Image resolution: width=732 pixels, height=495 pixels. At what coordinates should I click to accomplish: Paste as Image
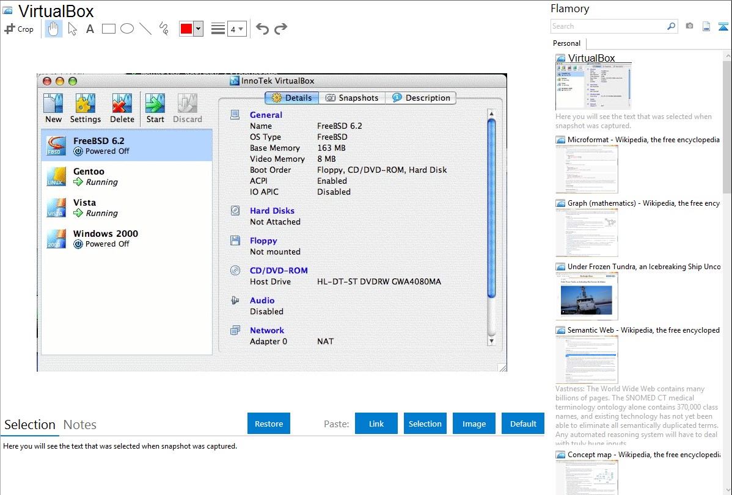474,424
